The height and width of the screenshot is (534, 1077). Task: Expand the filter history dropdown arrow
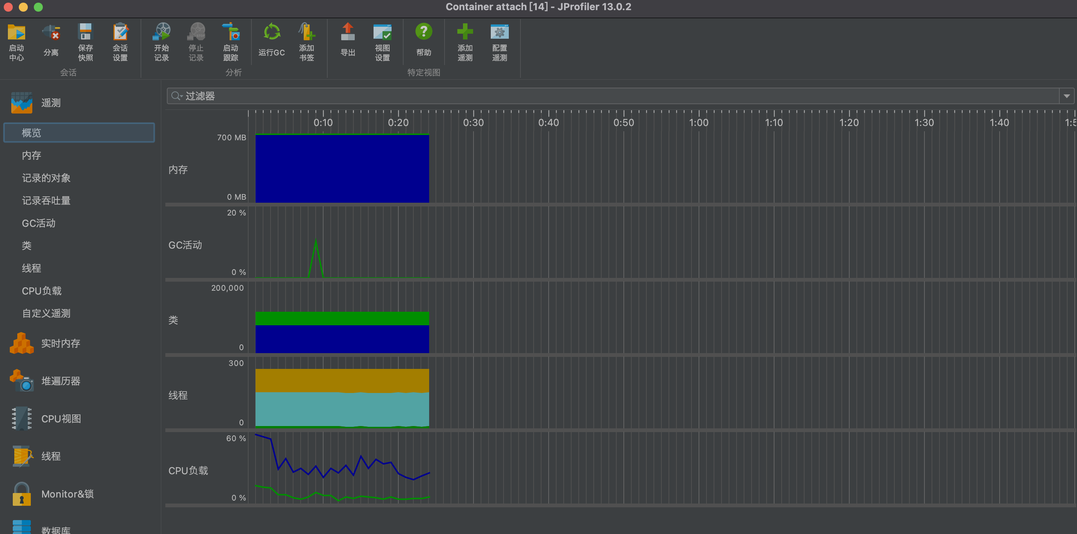point(1066,96)
